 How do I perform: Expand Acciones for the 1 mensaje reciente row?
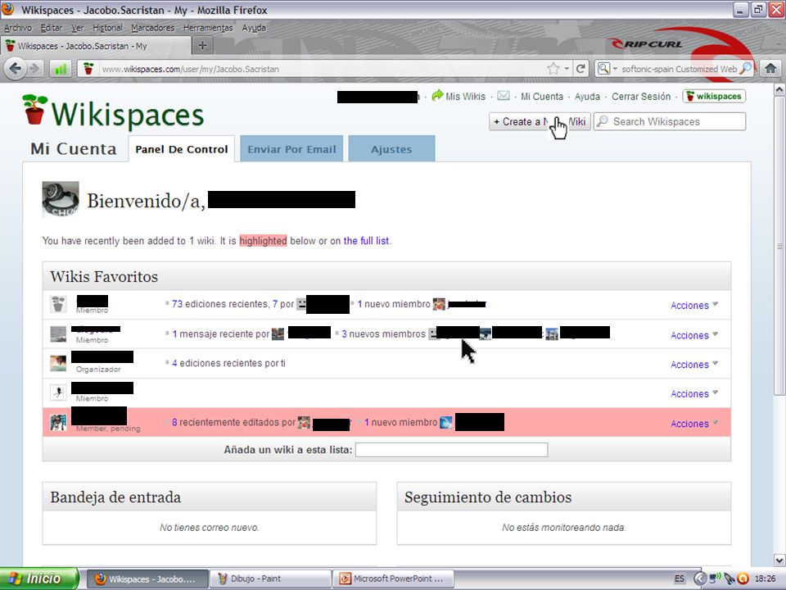tap(694, 335)
